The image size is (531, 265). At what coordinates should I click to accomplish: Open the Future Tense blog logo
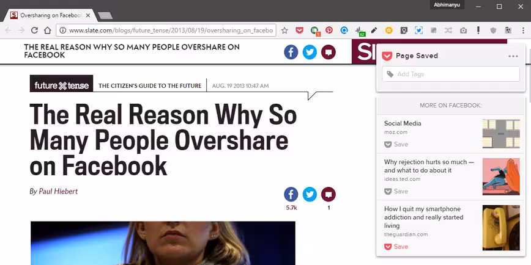61,84
